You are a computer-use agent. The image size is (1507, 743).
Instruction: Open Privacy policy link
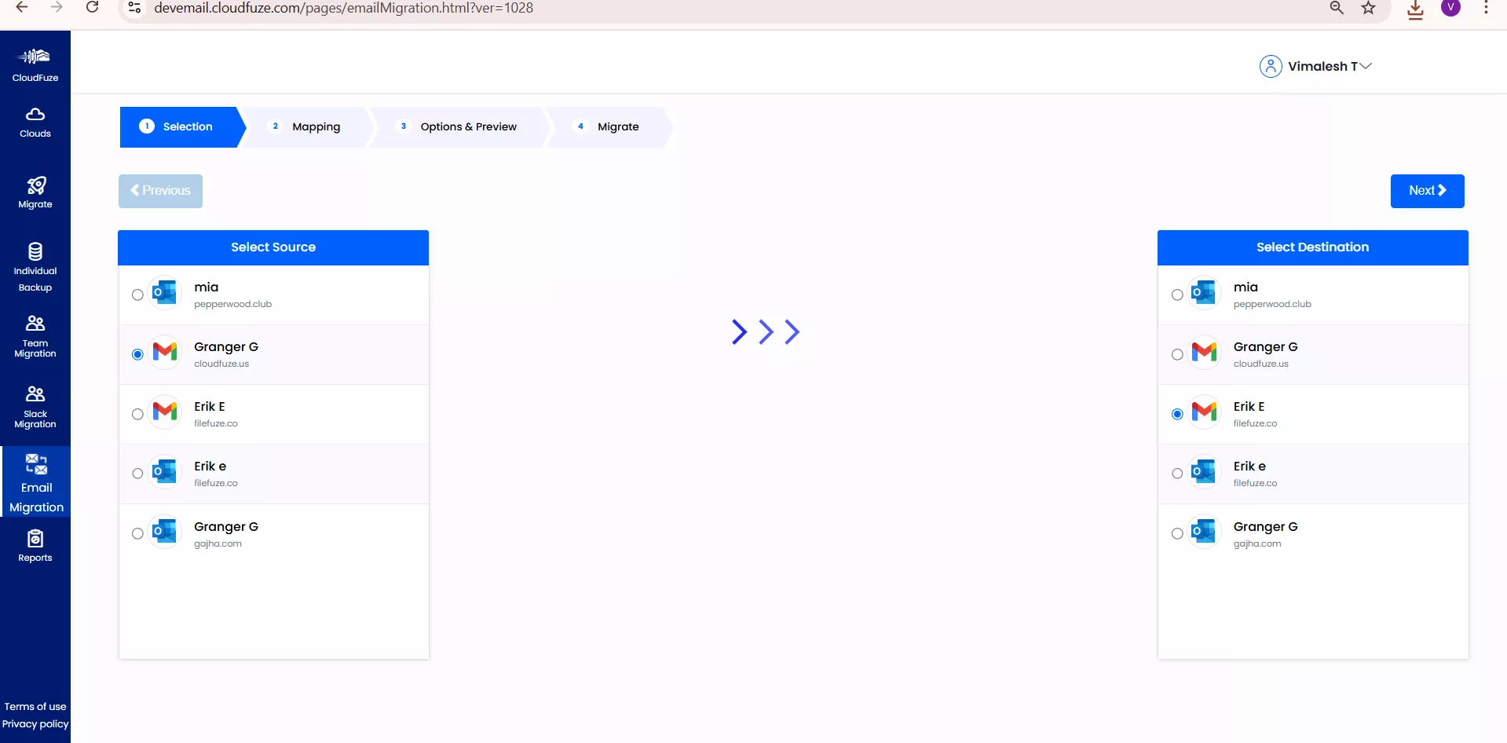(35, 724)
